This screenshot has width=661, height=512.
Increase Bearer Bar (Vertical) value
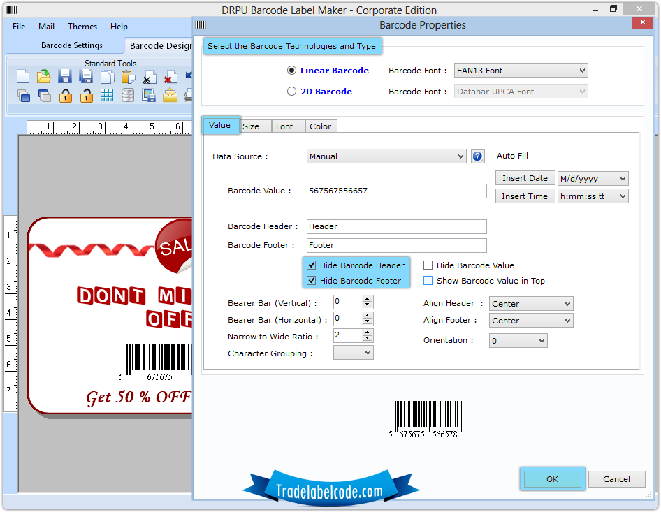(368, 299)
